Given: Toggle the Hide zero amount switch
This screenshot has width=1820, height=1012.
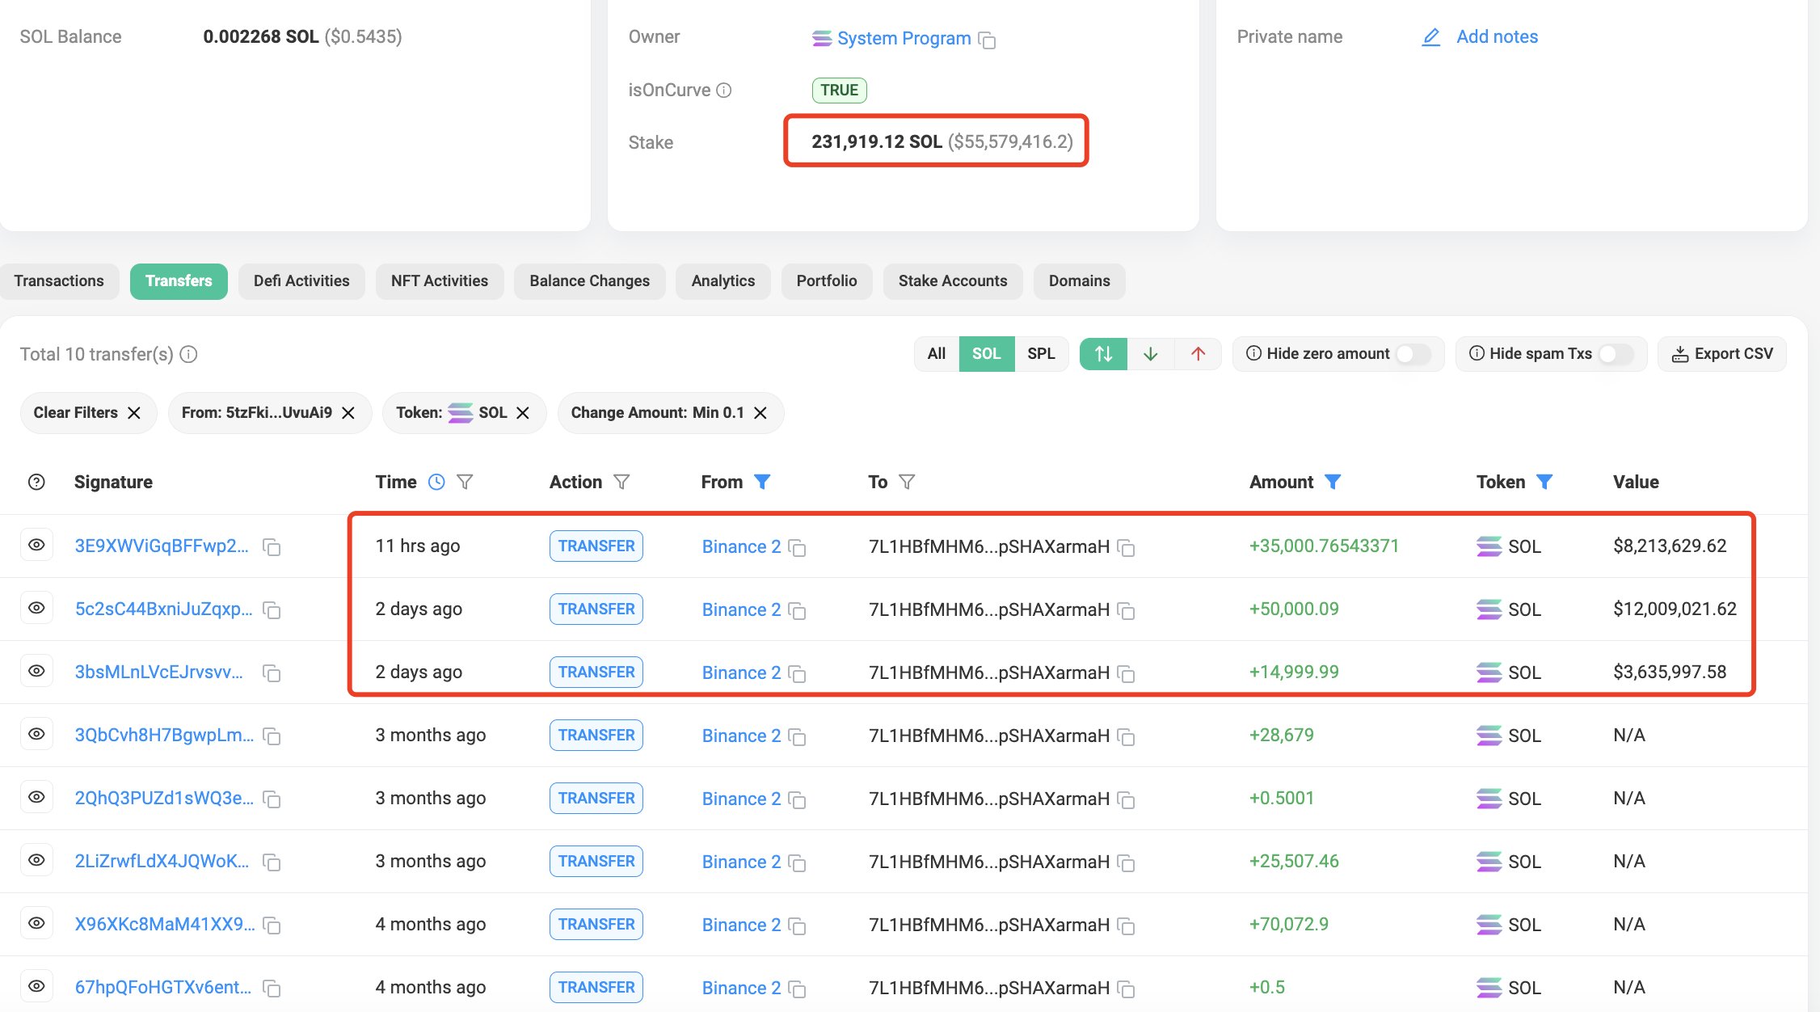Looking at the screenshot, I should click(1413, 353).
